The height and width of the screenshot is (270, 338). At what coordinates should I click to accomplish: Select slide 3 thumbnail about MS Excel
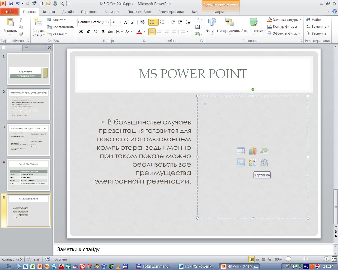coord(29,140)
